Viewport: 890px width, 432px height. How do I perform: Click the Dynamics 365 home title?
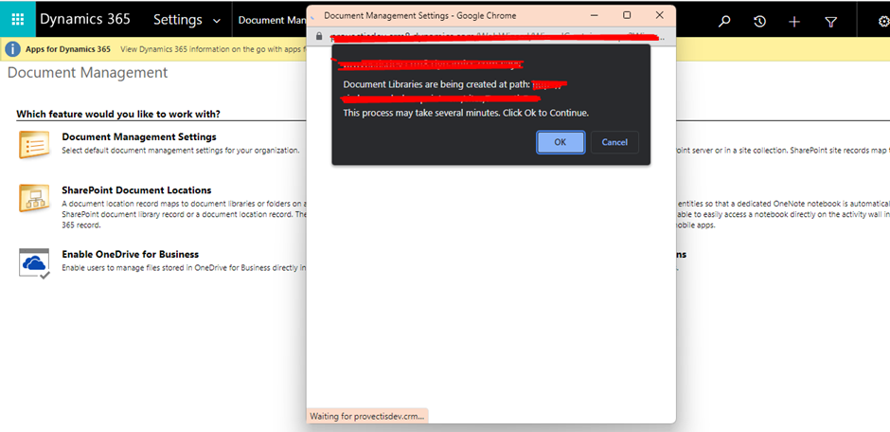[85, 19]
